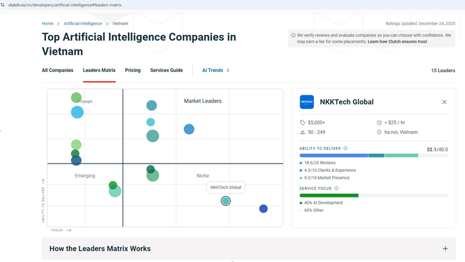Click the light green bubble in Proven quadrant
Image resolution: width=465 pixels, height=262 pixels.
point(76,145)
